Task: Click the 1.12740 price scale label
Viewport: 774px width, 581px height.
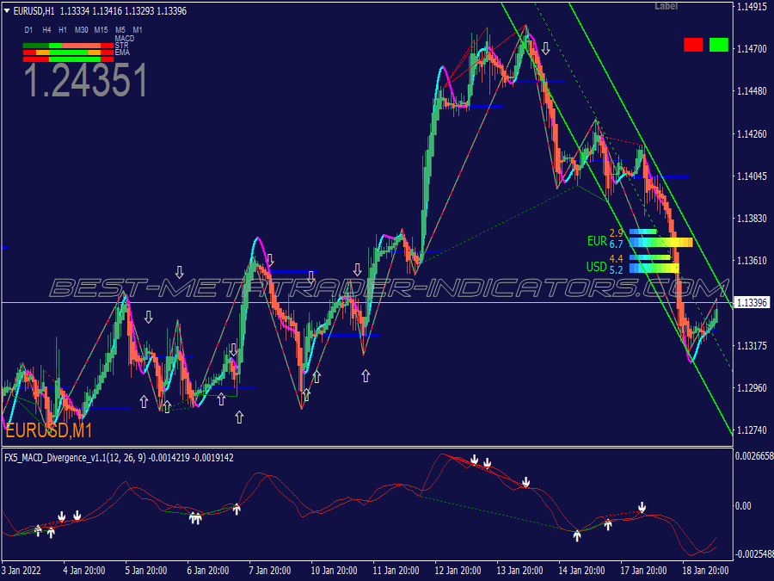Action: click(752, 430)
